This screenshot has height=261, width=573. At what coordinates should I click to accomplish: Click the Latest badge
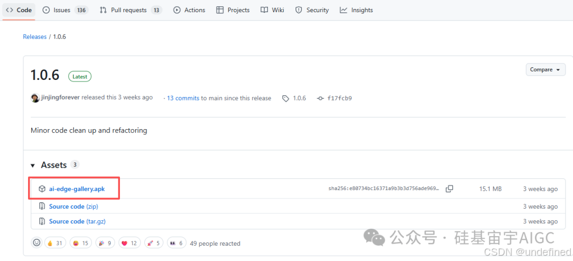tap(80, 77)
